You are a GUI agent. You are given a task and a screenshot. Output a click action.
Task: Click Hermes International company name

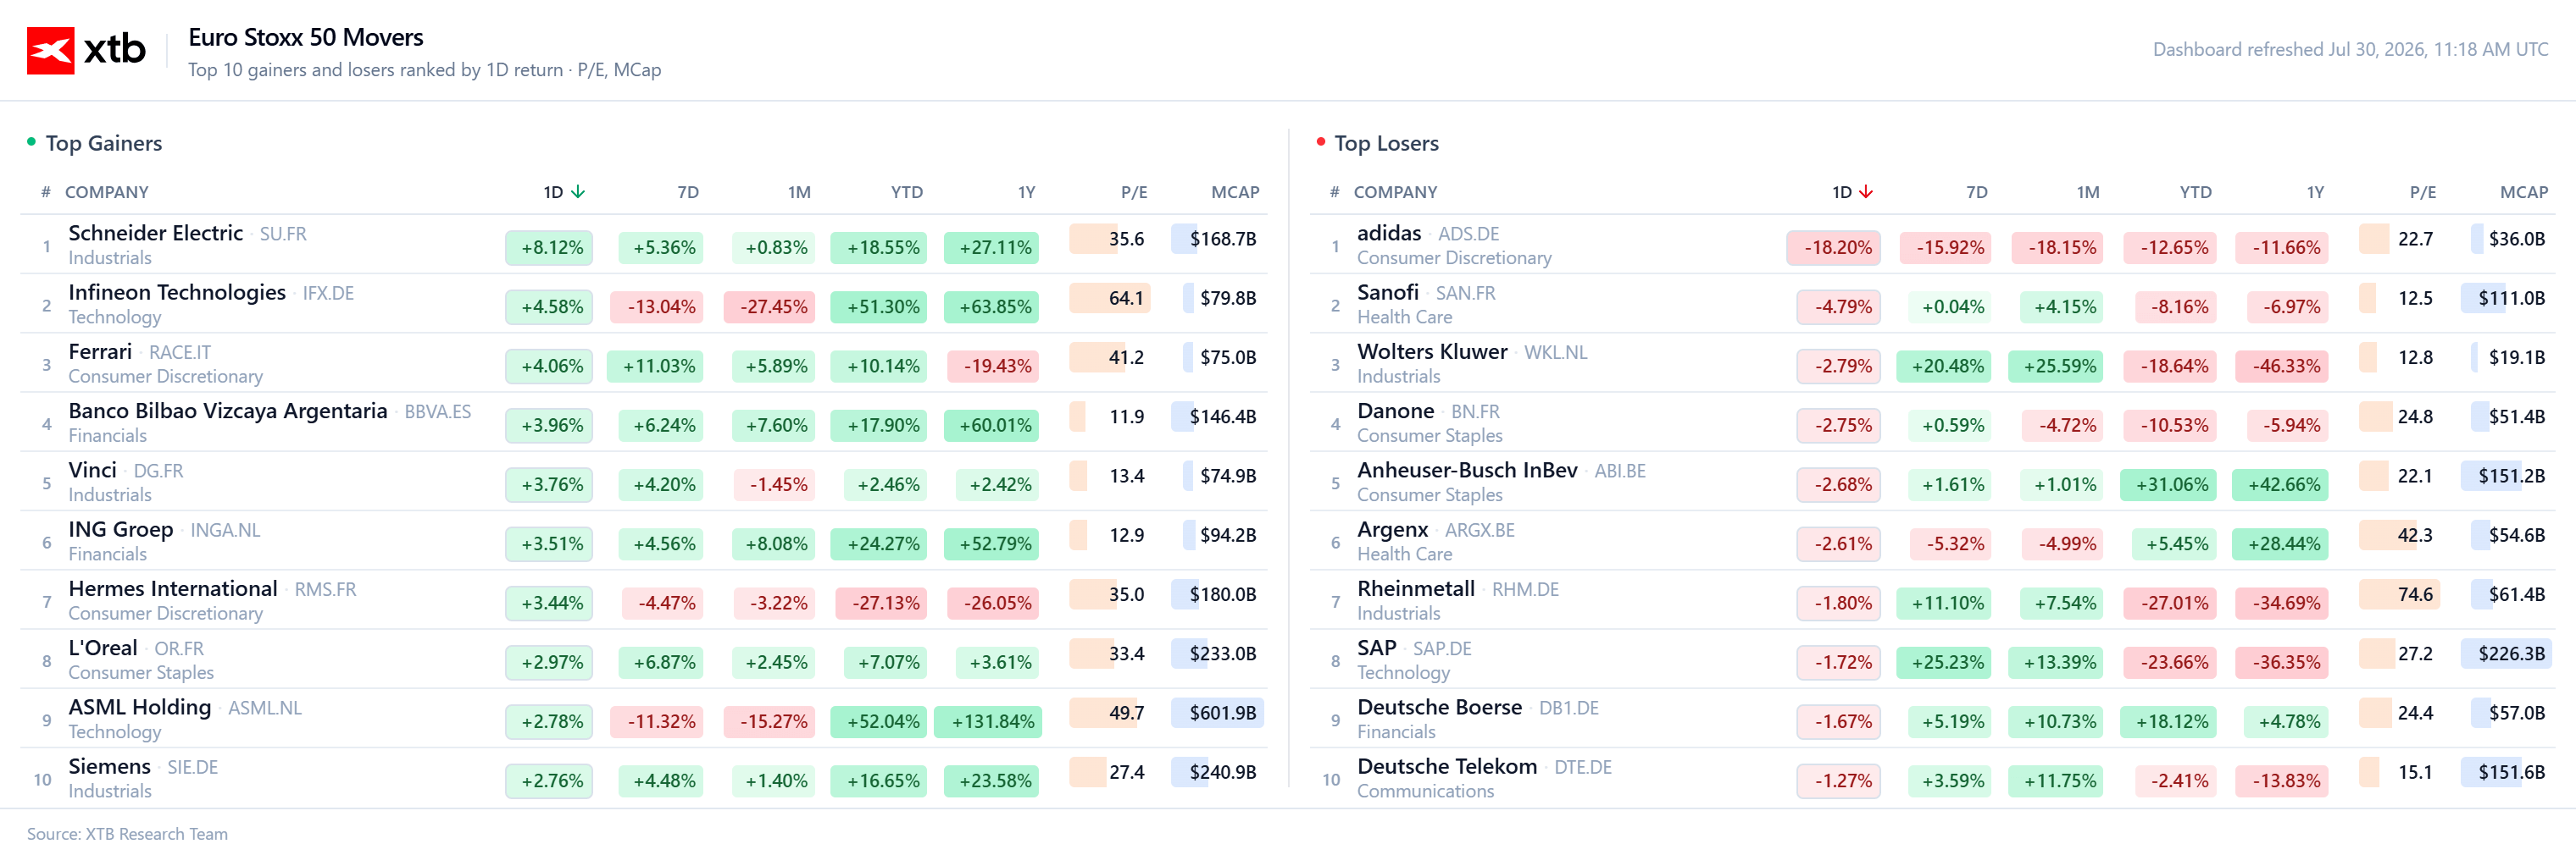[173, 588]
